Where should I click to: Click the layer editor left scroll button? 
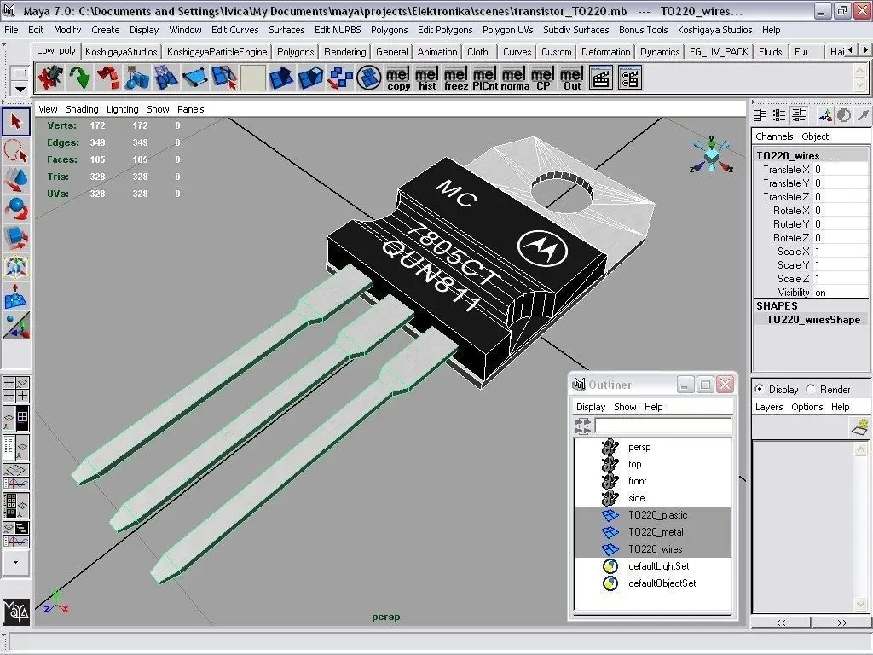click(781, 623)
